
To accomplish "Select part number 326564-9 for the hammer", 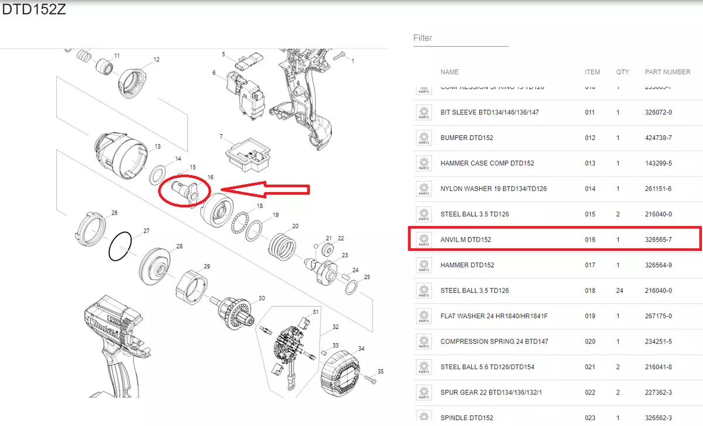I will pos(658,265).
